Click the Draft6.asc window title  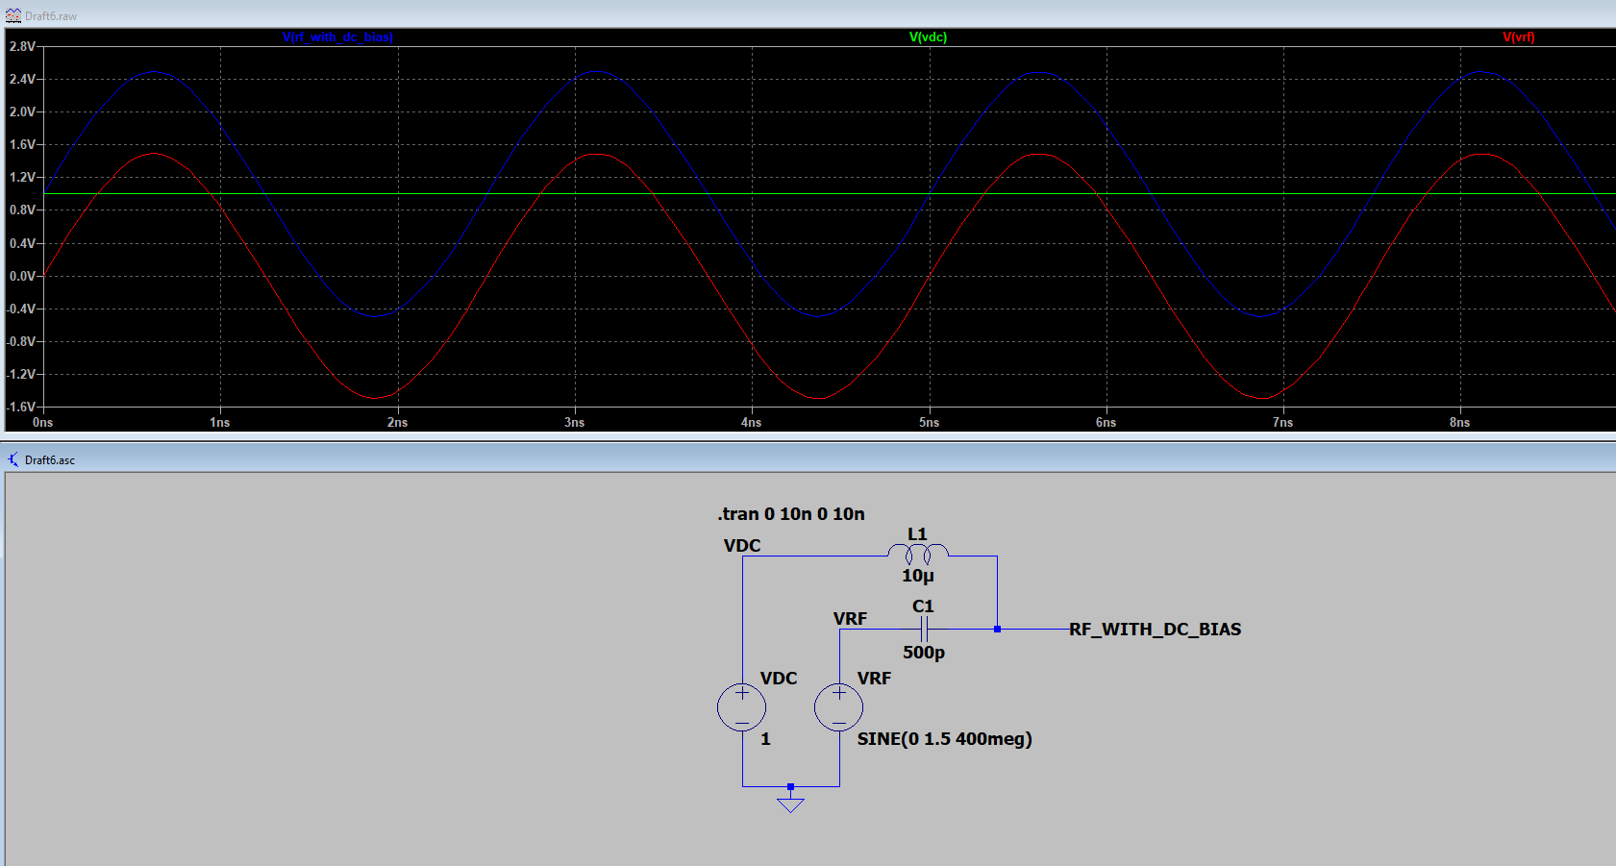[50, 460]
